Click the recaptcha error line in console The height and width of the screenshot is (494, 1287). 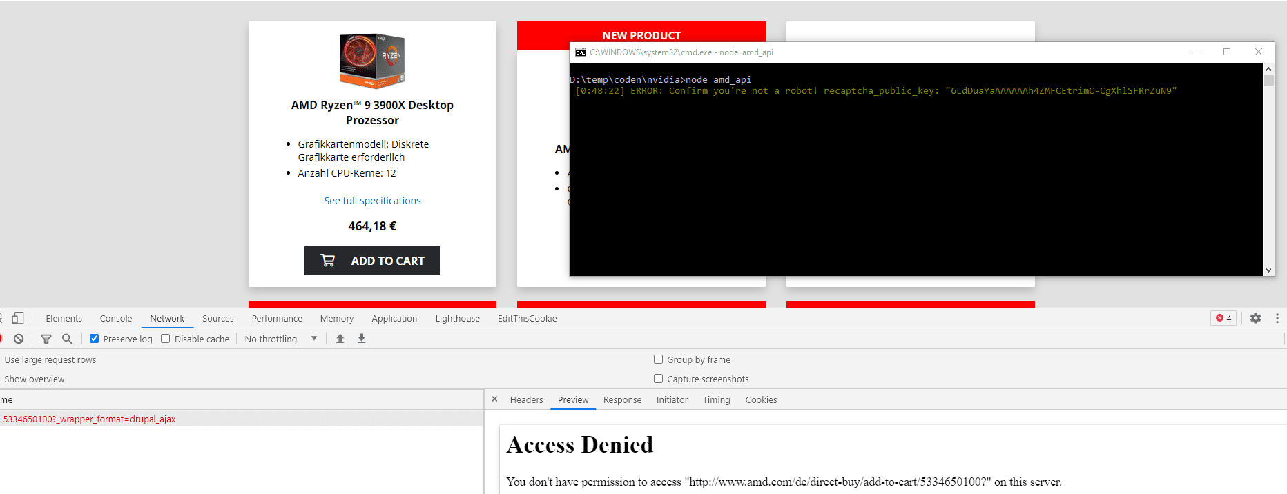tap(875, 91)
